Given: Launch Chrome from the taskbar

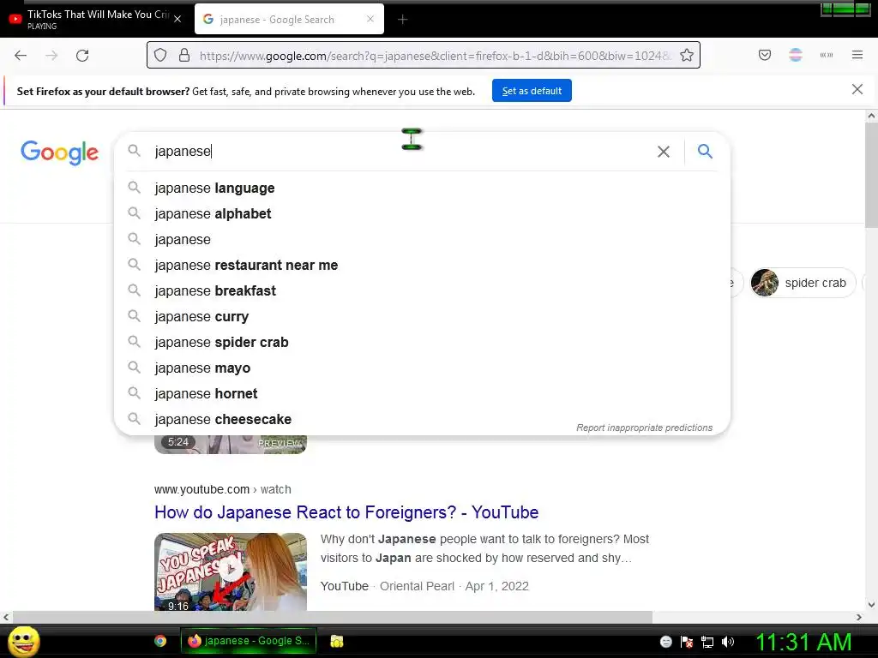Looking at the screenshot, I should click(x=160, y=641).
